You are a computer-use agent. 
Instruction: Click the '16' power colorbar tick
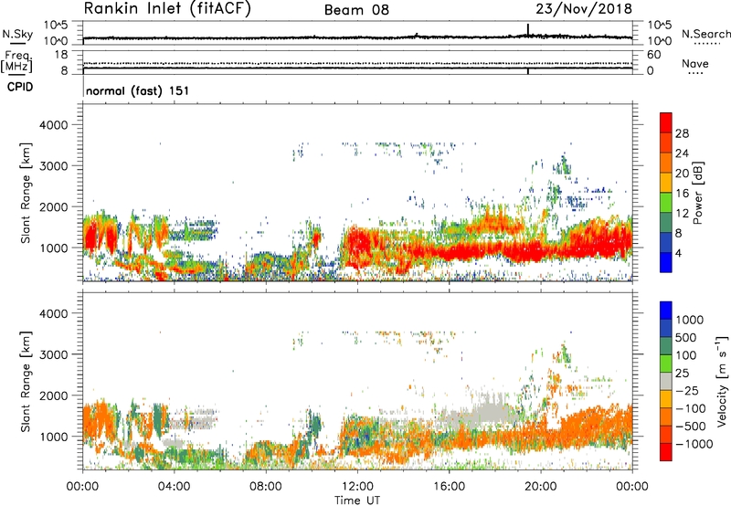(682, 194)
